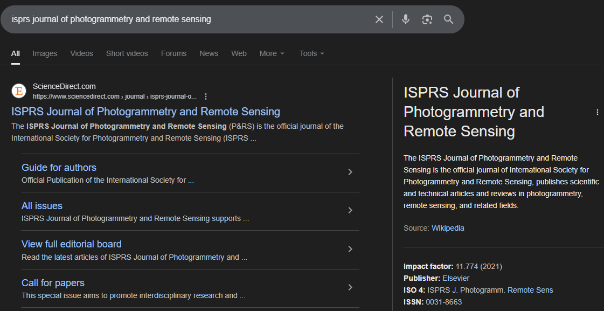Screen dimensions: 604x311
Task: Open three-dot menu beside ScienceDirect URL
Action: click(x=206, y=96)
